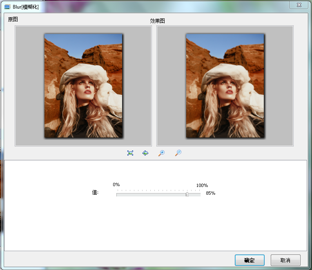Click the Blur[模糊化] title bar text
312x270 pixels.
click(26, 7)
